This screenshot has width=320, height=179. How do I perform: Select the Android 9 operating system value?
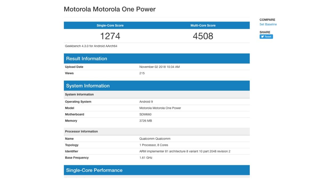pos(146,102)
